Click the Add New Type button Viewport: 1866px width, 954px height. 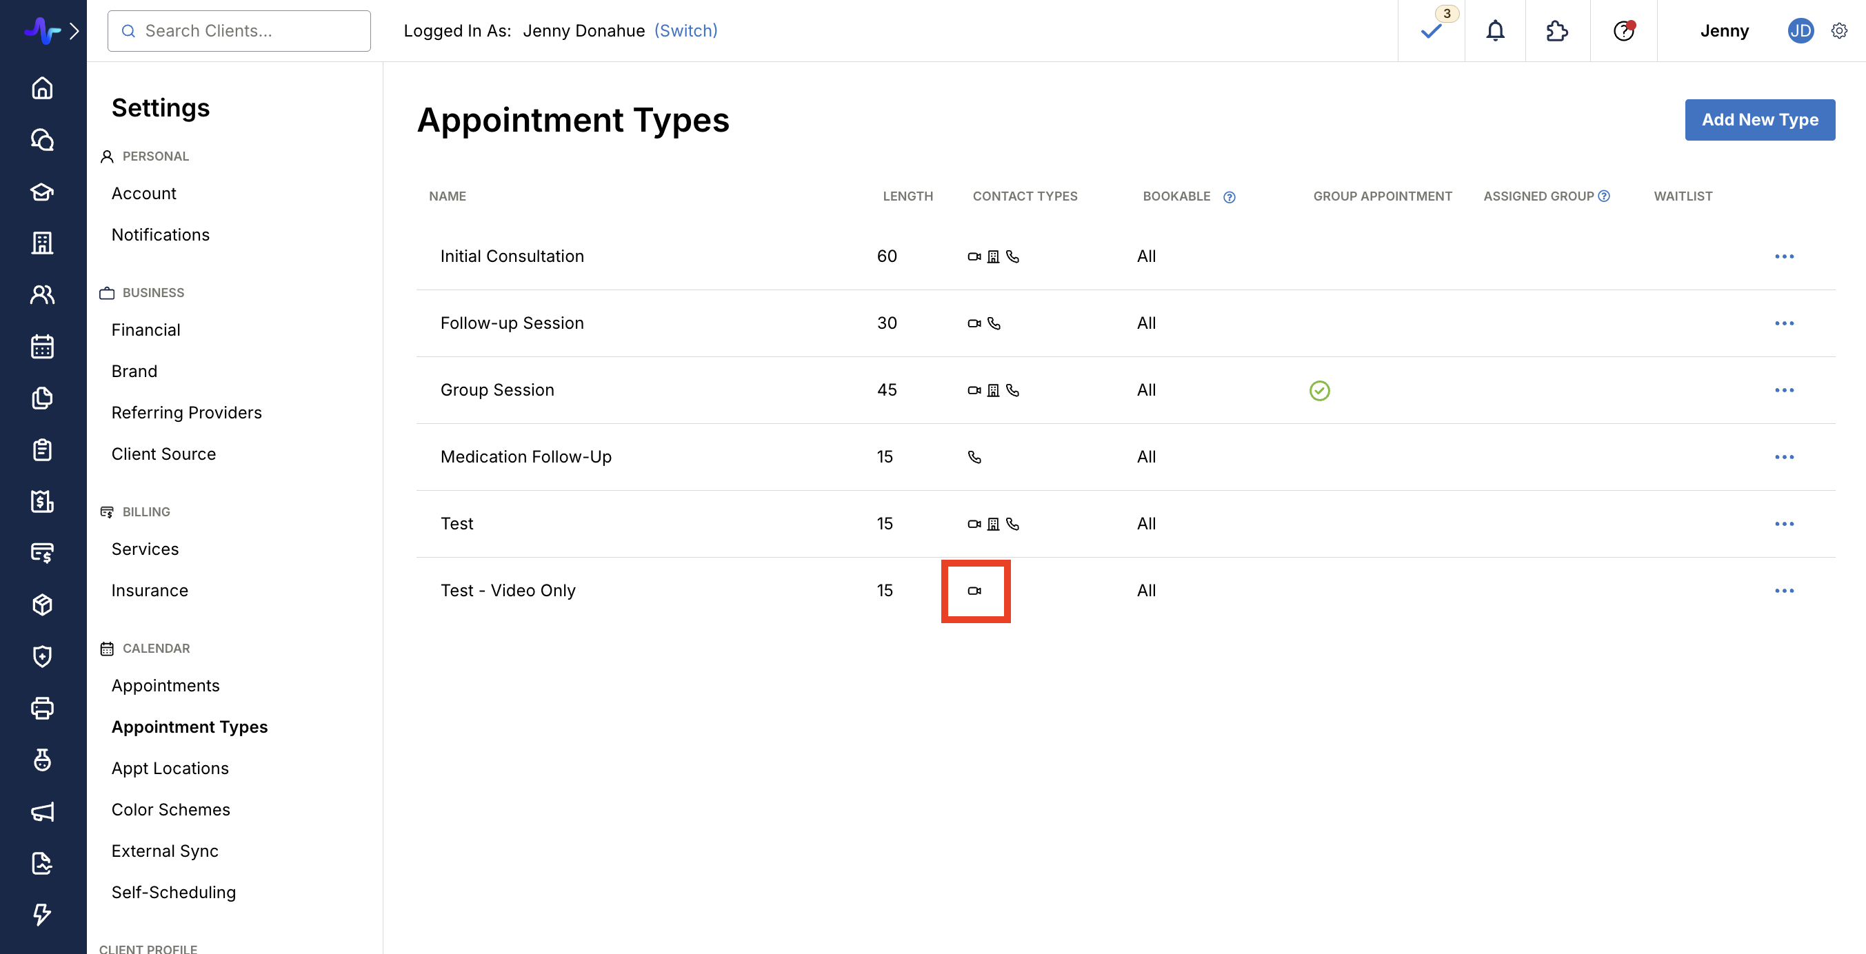(1760, 119)
